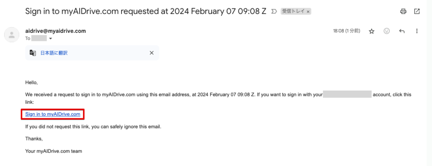Click the greyed-out account name in the body
The width and height of the screenshot is (432, 166).
click(348, 95)
